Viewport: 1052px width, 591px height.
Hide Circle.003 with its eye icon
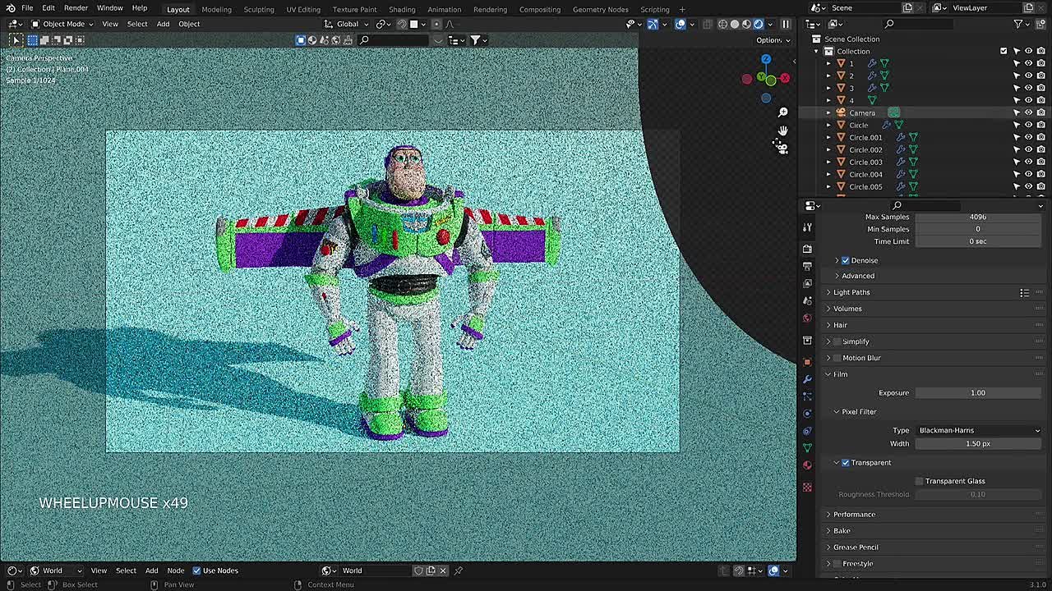(1028, 162)
